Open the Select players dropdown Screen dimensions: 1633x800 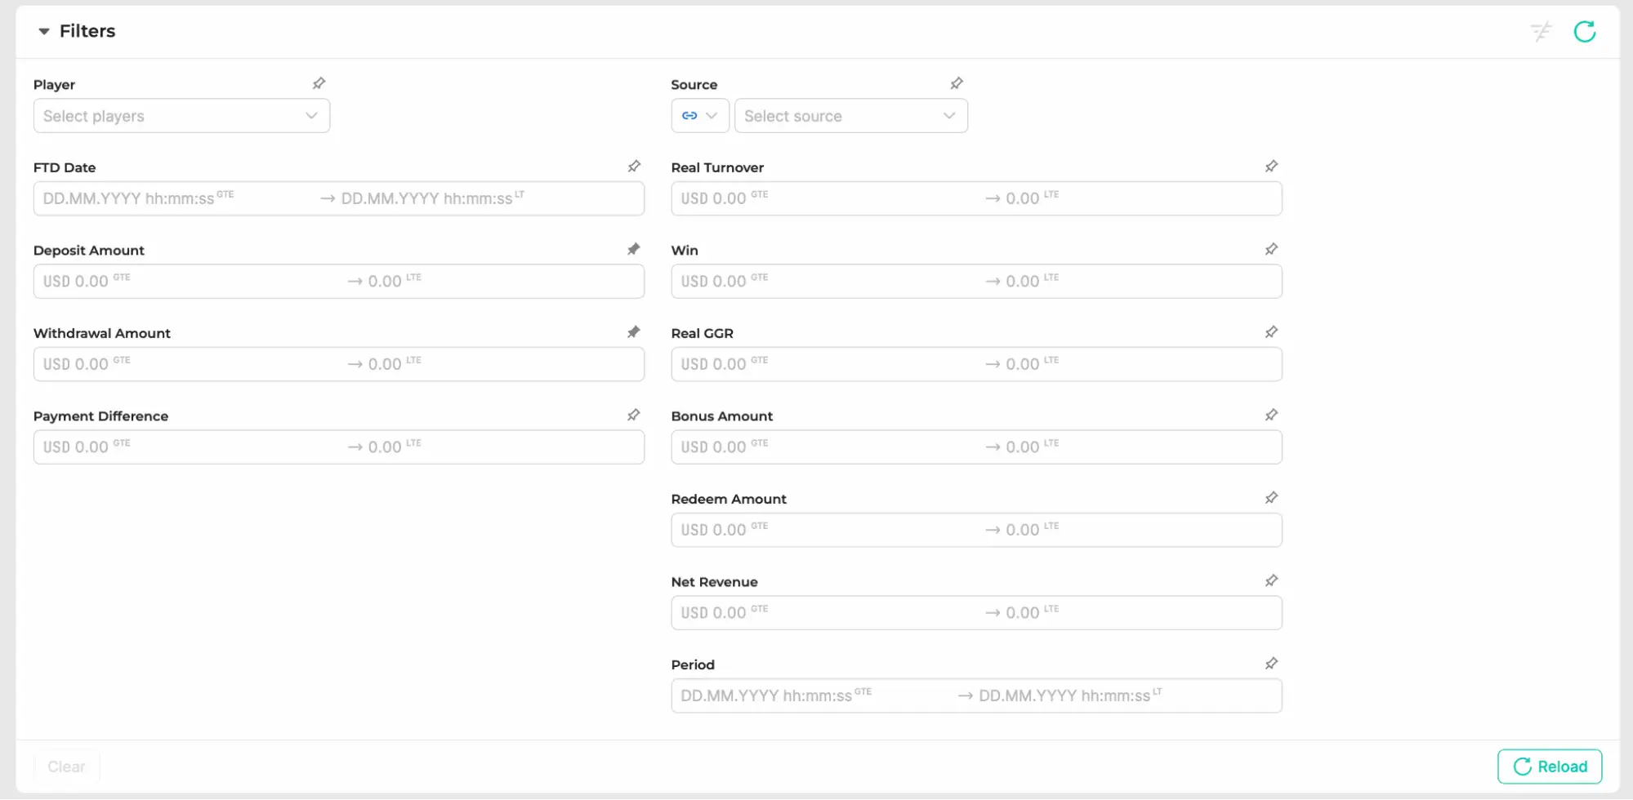coord(181,116)
